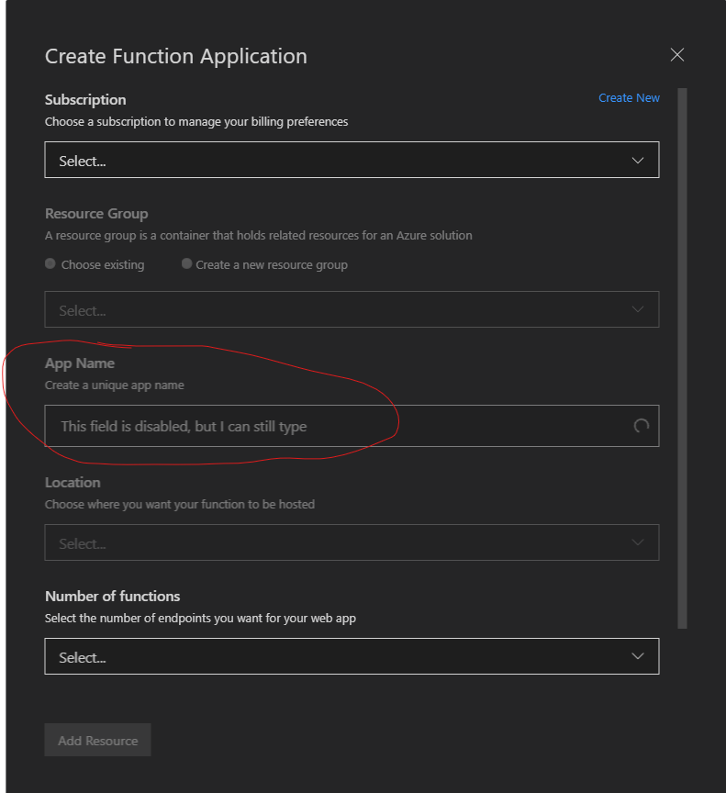
Task: Dismiss the dialog with the X icon
Action: click(677, 54)
